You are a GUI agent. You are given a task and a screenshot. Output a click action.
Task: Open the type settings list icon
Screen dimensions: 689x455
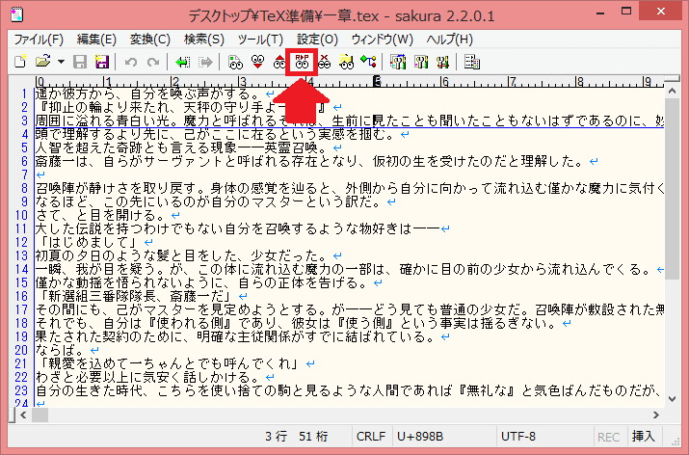[399, 62]
